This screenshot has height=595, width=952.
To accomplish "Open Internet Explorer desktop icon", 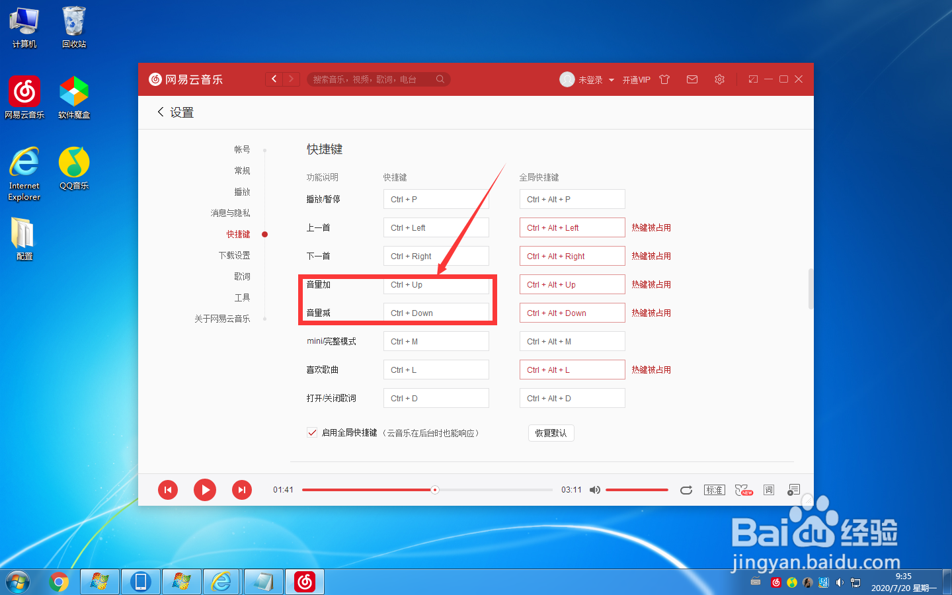I will click(x=24, y=173).
